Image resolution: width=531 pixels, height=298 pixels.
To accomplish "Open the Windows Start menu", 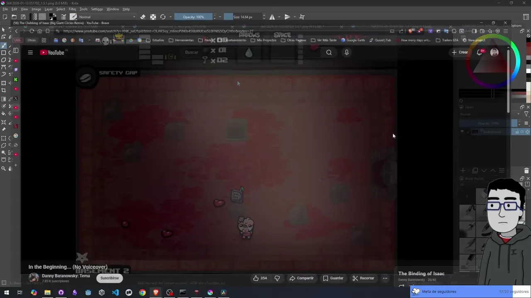I will coord(6,293).
